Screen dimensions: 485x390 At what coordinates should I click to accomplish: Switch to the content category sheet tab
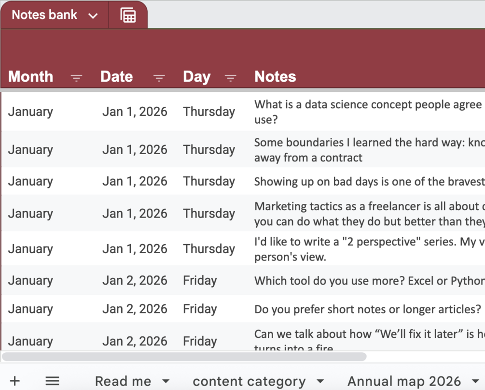pos(249,381)
